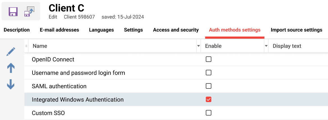The image size is (328, 120).
Task: Click the Save and close icon
Action: coord(29,12)
